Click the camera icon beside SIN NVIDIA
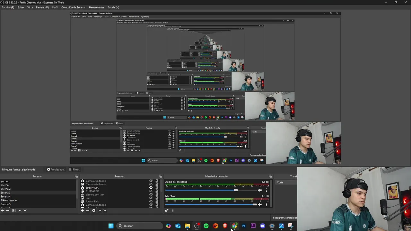The height and width of the screenshot is (231, 411). tap(83, 188)
